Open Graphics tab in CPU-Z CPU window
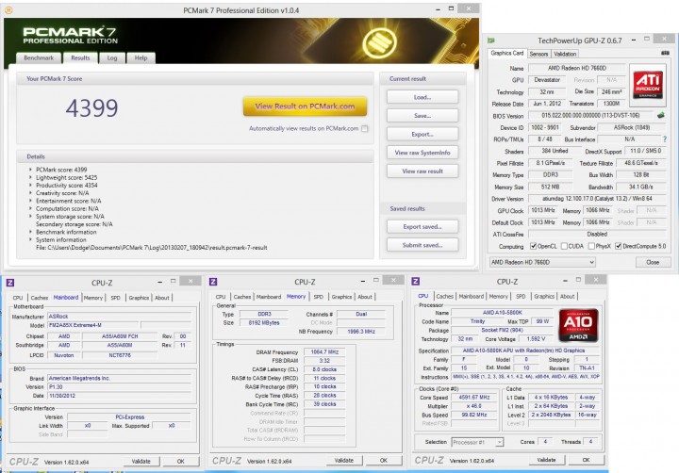679x473 pixels. (544, 297)
